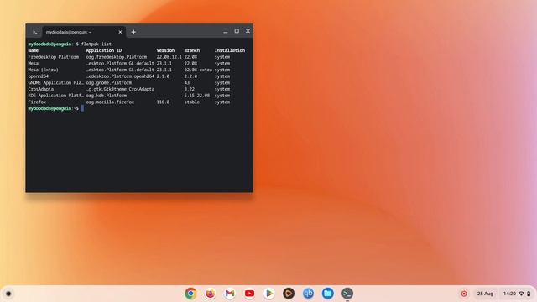Click the '22.08.12.1' version value
Image resolution: width=537 pixels, height=302 pixels.
pos(169,57)
